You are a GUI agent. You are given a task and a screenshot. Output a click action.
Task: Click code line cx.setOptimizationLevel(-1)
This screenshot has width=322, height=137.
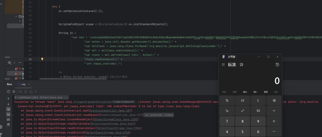pos(81,11)
